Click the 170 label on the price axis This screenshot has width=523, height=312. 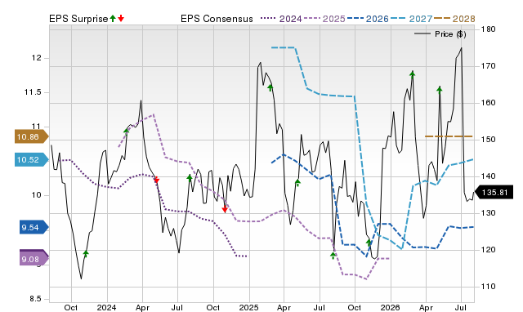coord(489,66)
